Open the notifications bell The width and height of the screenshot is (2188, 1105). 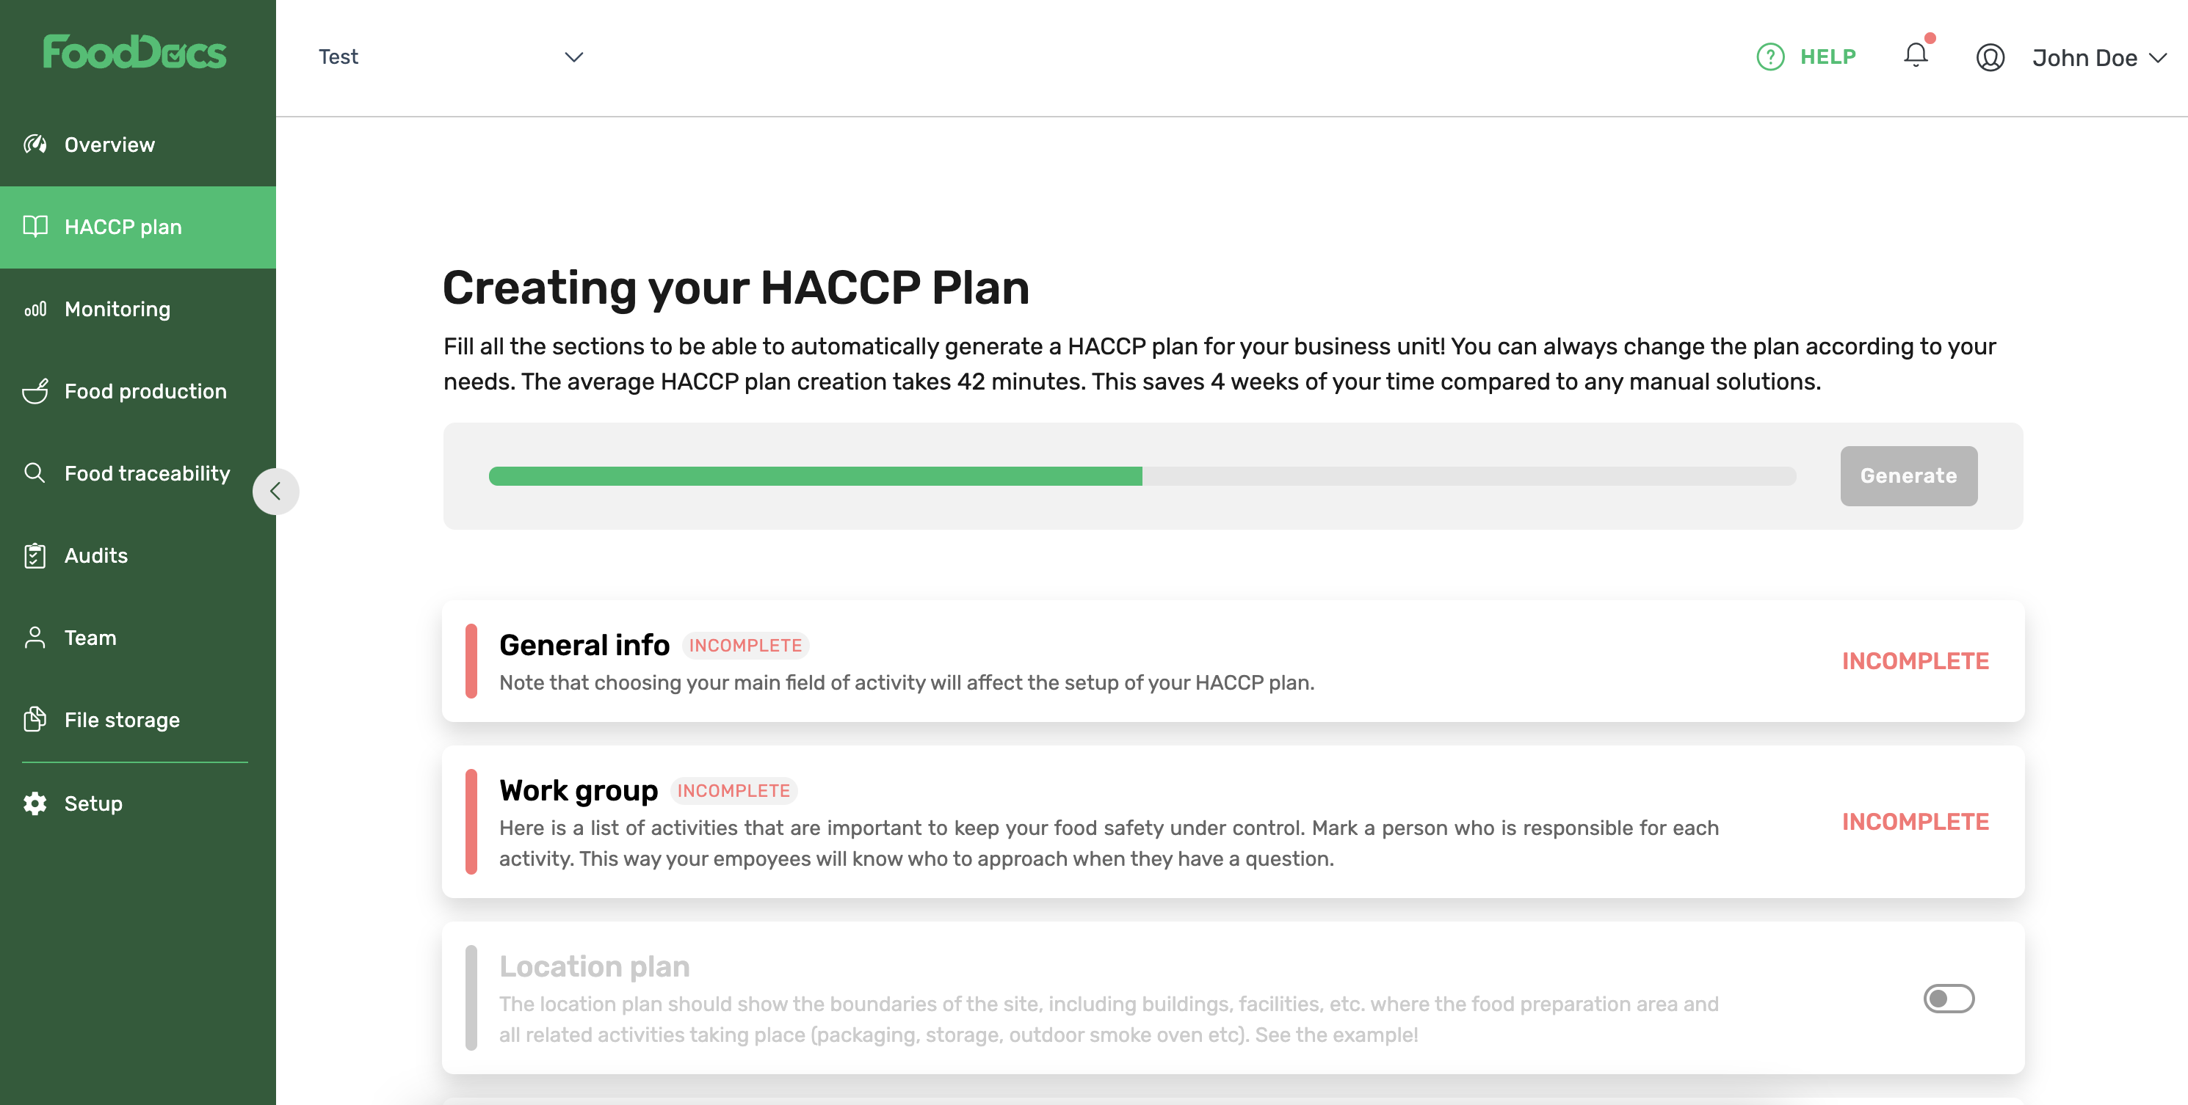[x=1916, y=55]
